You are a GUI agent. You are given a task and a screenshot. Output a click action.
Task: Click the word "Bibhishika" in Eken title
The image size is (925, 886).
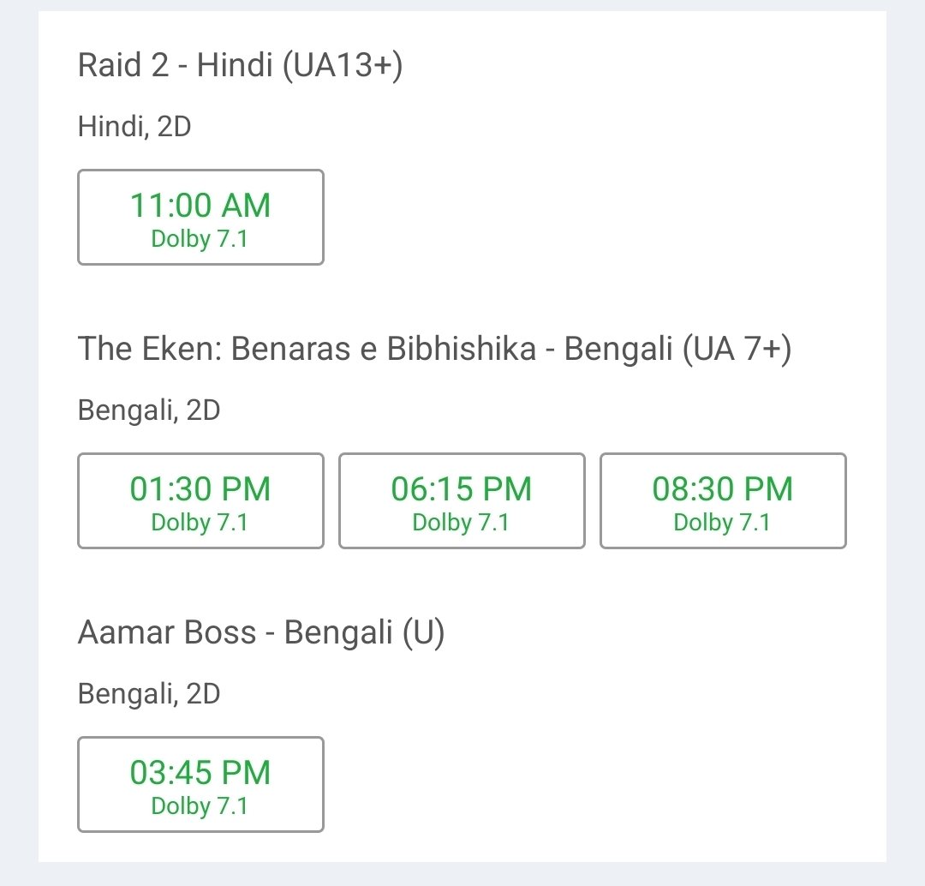point(462,348)
